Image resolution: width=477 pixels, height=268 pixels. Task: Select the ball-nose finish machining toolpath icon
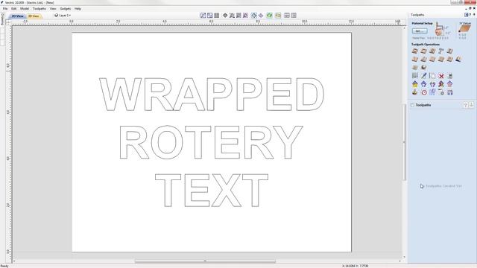click(x=424, y=68)
